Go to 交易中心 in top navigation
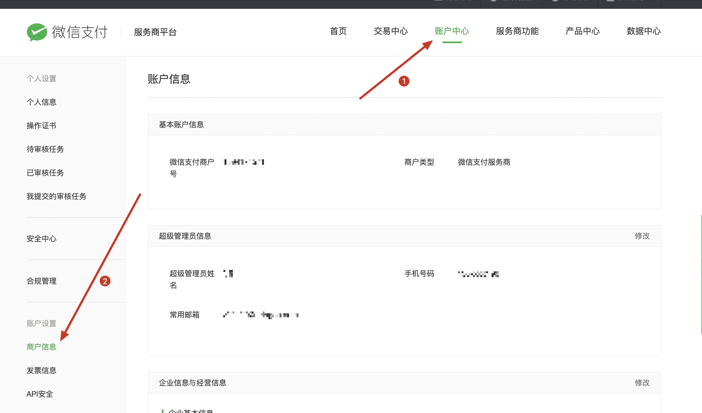Viewport: 702px width, 413px height. [391, 31]
